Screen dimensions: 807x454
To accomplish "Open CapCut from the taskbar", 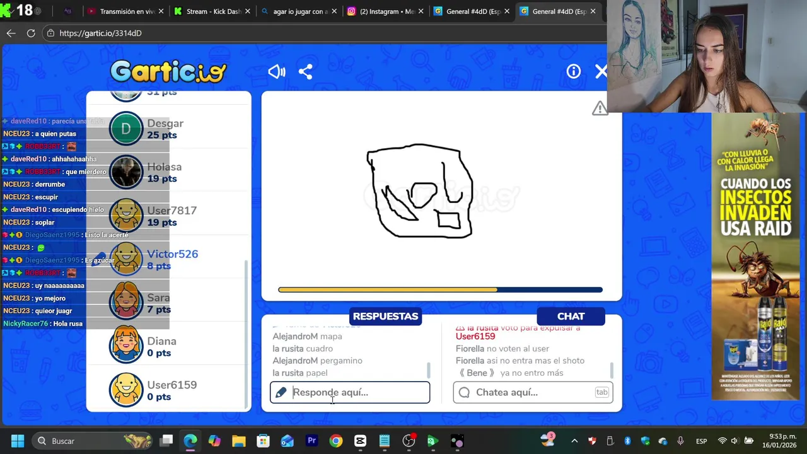I will [360, 441].
